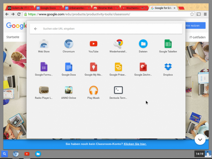The height and width of the screenshot is (159, 212).
Task: Click the launcher back arrow
Action: tap(36, 29)
